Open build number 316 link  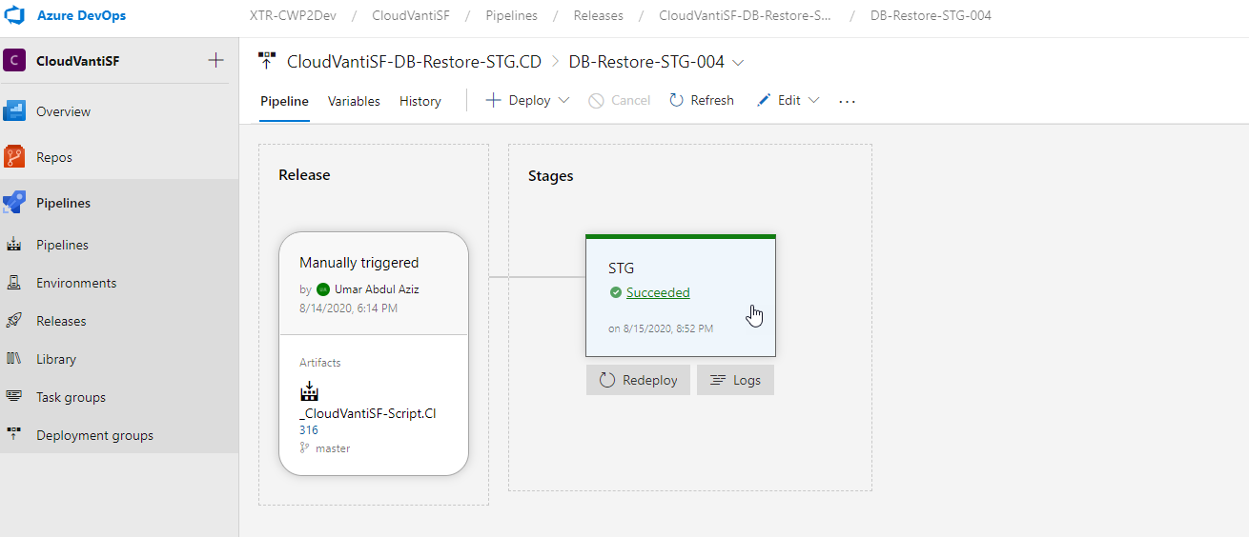(x=309, y=430)
